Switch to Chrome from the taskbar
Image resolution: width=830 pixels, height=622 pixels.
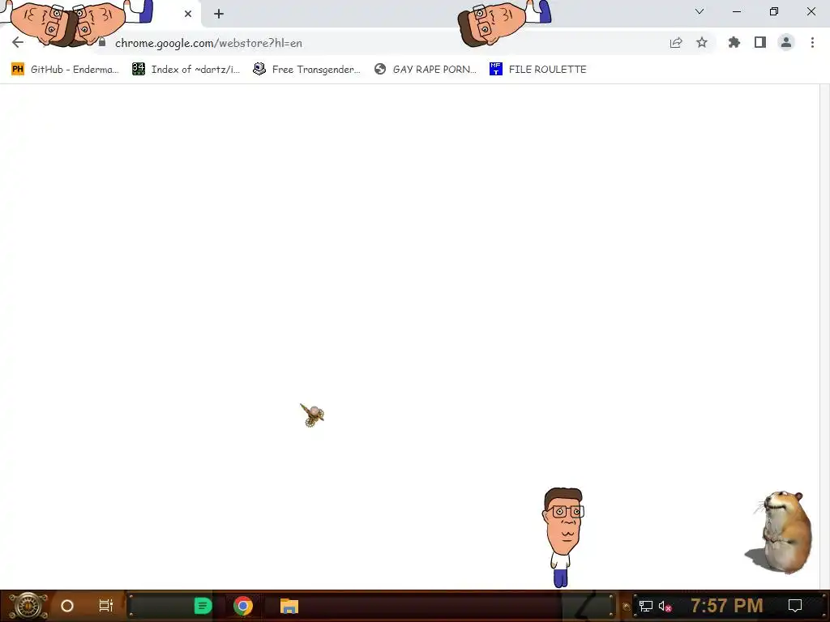243,606
